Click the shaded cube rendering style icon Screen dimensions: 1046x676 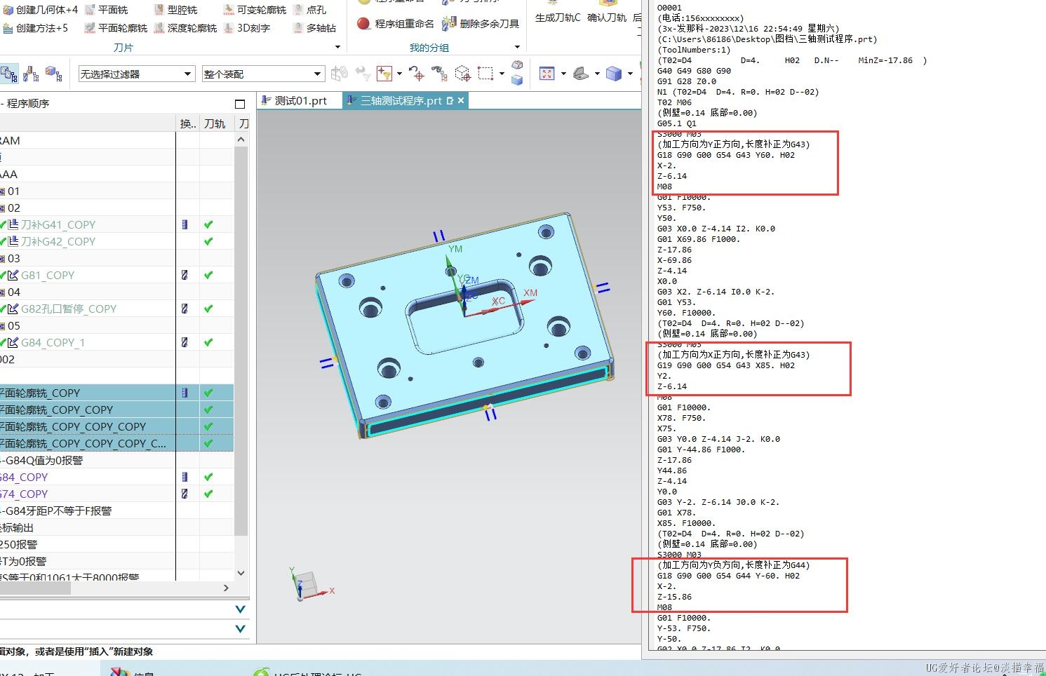tap(614, 74)
